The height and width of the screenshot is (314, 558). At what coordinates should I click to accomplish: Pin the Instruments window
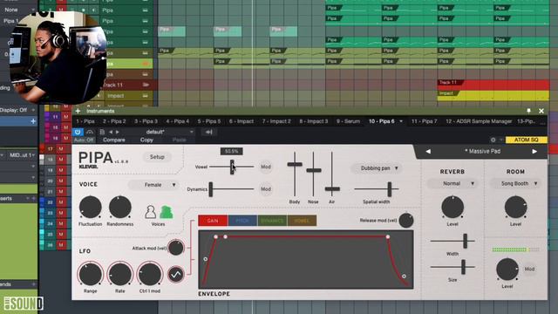pyautogui.click(x=529, y=111)
